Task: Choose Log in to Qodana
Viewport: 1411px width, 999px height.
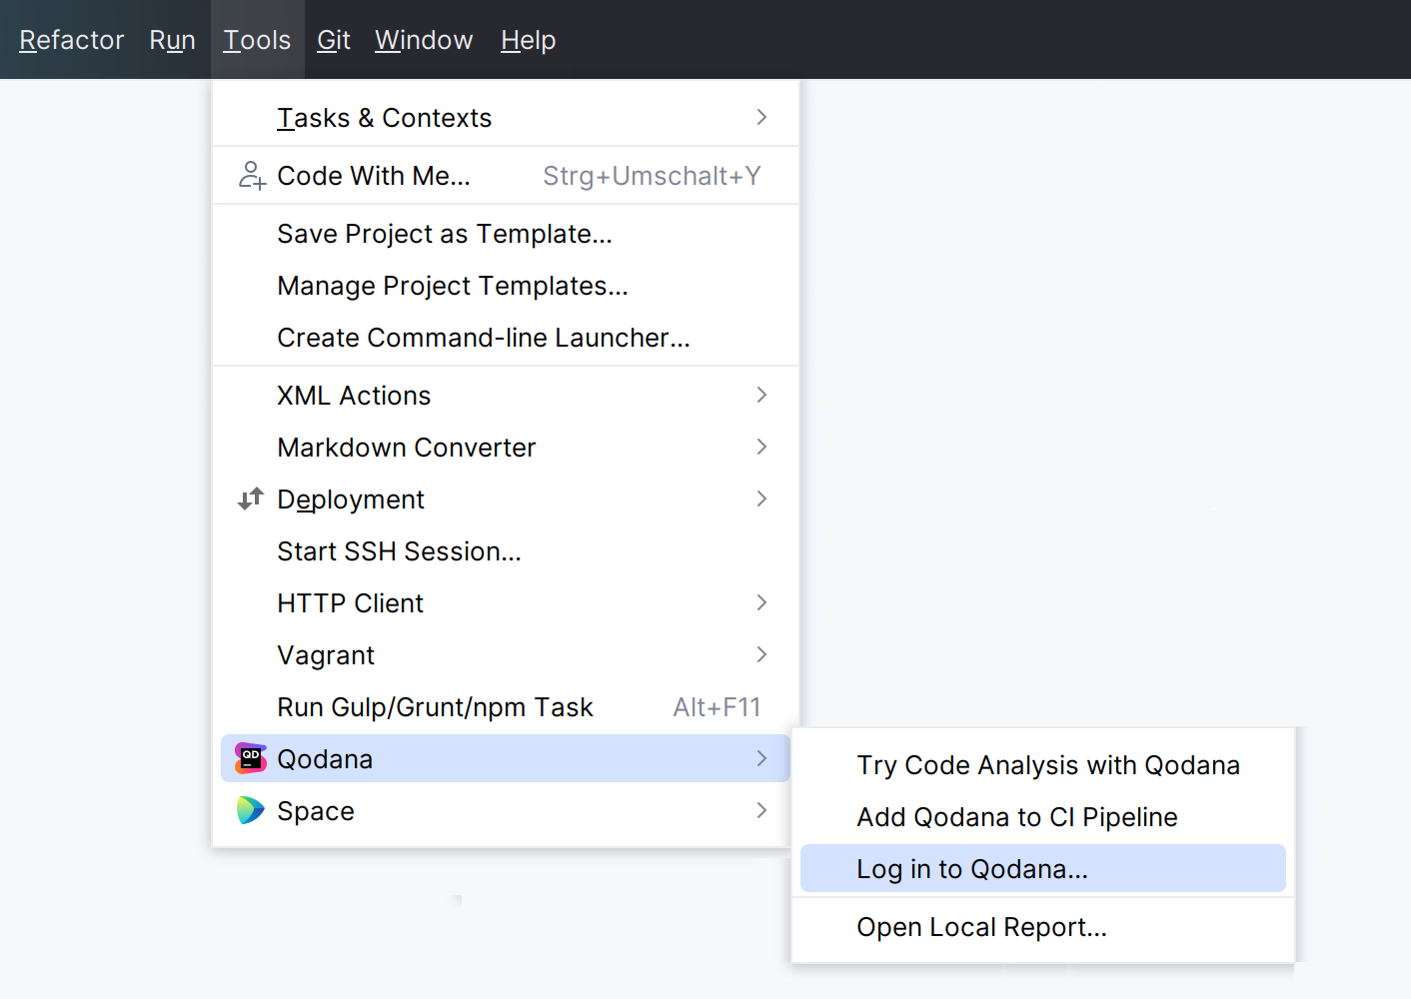Action: 972,868
